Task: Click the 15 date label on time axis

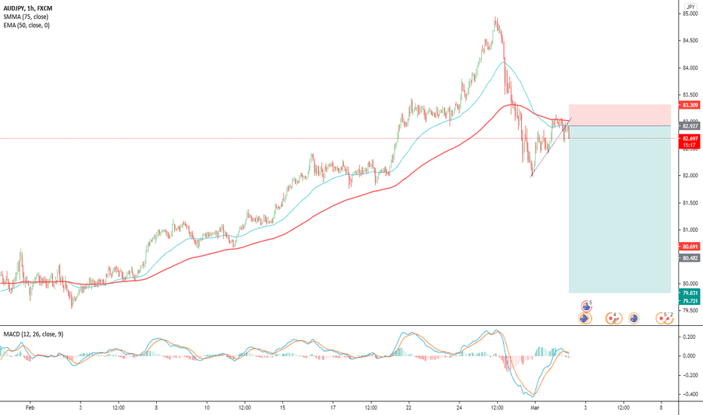Action: pyautogui.click(x=282, y=407)
